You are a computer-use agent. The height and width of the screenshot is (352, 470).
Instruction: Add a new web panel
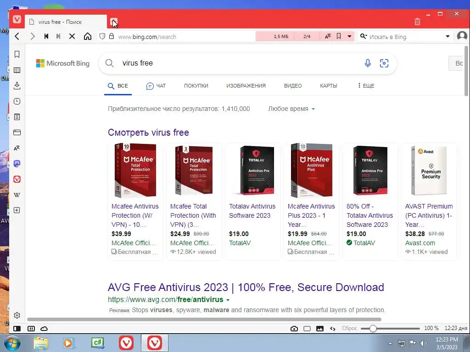coord(17,210)
